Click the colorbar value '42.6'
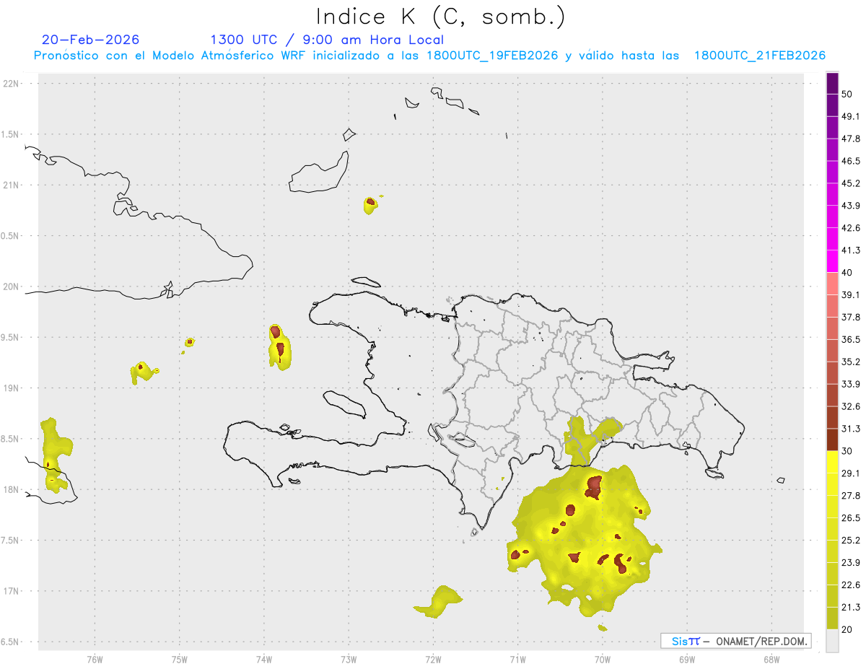The height and width of the screenshot is (669, 866). point(851,228)
